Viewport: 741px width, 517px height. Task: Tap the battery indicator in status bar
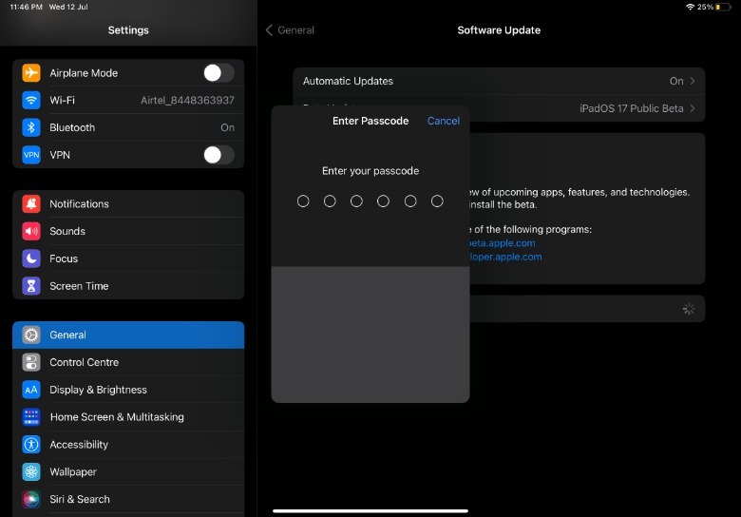tap(723, 7)
